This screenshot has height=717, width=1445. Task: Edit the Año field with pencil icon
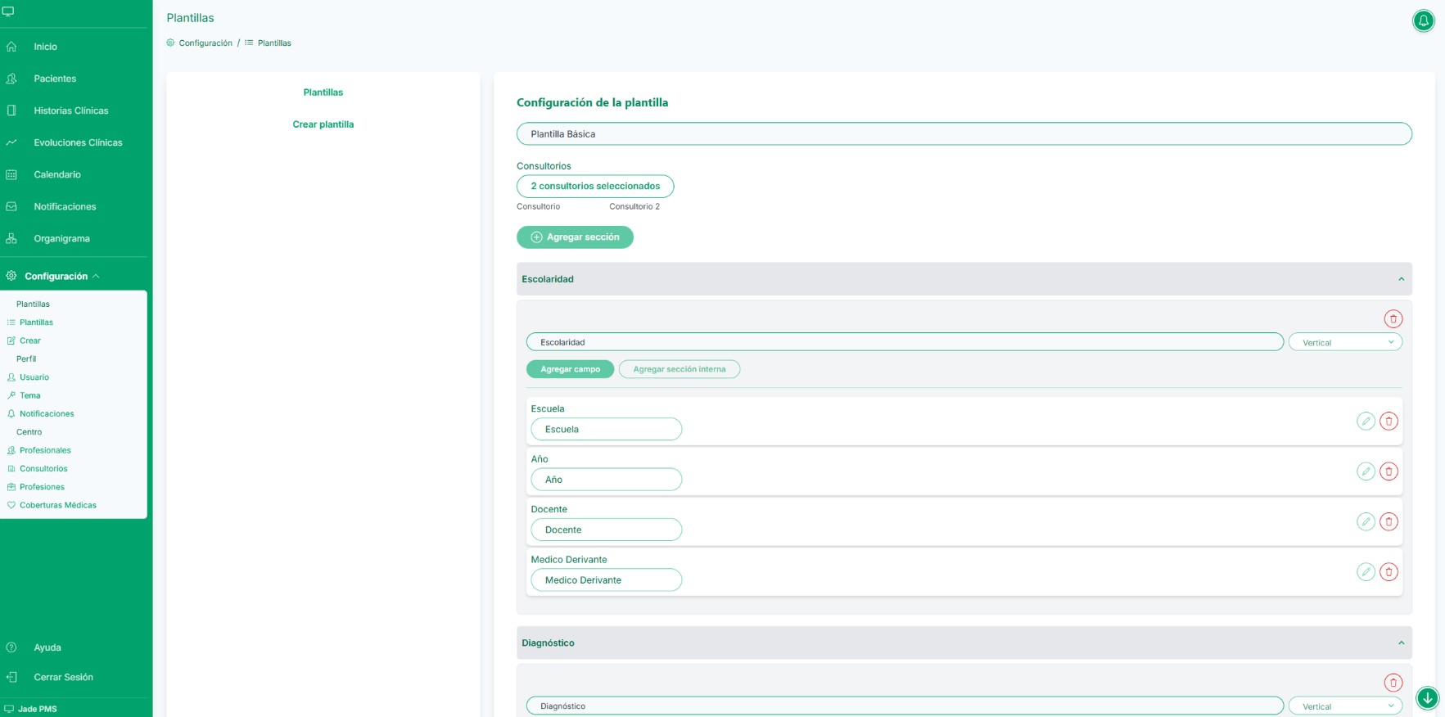click(x=1366, y=471)
